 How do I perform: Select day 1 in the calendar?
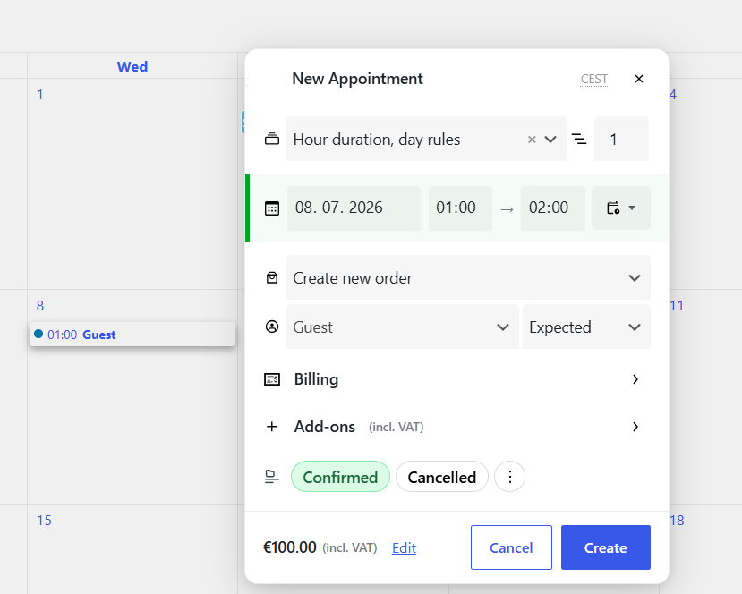pos(40,95)
